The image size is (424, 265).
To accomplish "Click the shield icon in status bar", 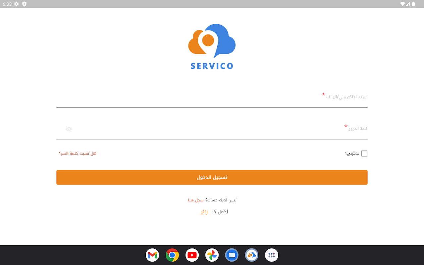I will click(x=24, y=4).
